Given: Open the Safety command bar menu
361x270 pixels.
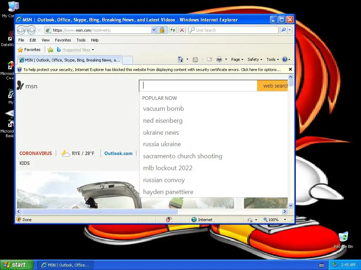Looking at the screenshot, I should (255, 59).
